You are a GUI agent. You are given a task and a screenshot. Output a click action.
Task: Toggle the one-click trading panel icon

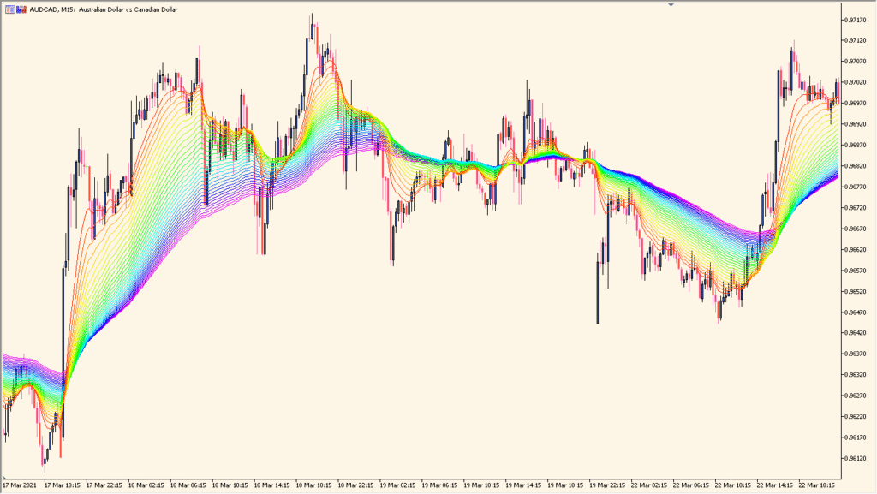[x=10, y=9]
